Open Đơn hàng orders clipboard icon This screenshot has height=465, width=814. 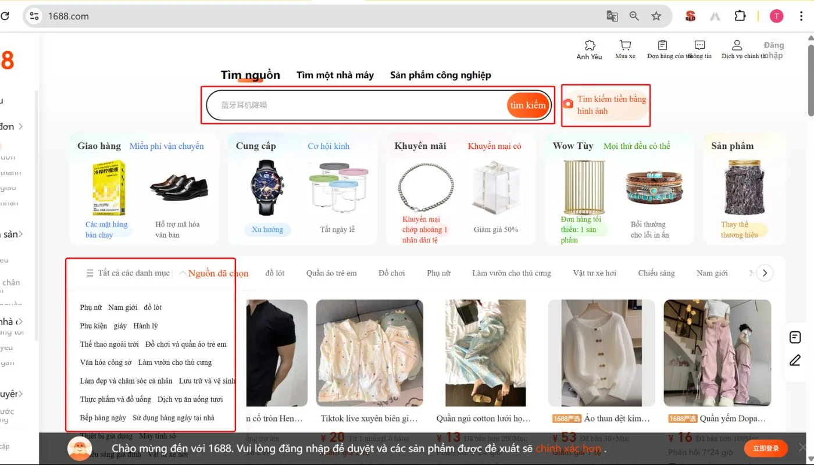click(x=662, y=45)
